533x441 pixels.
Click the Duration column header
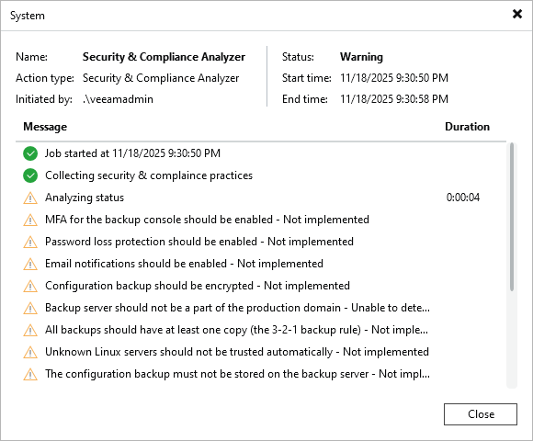(467, 127)
